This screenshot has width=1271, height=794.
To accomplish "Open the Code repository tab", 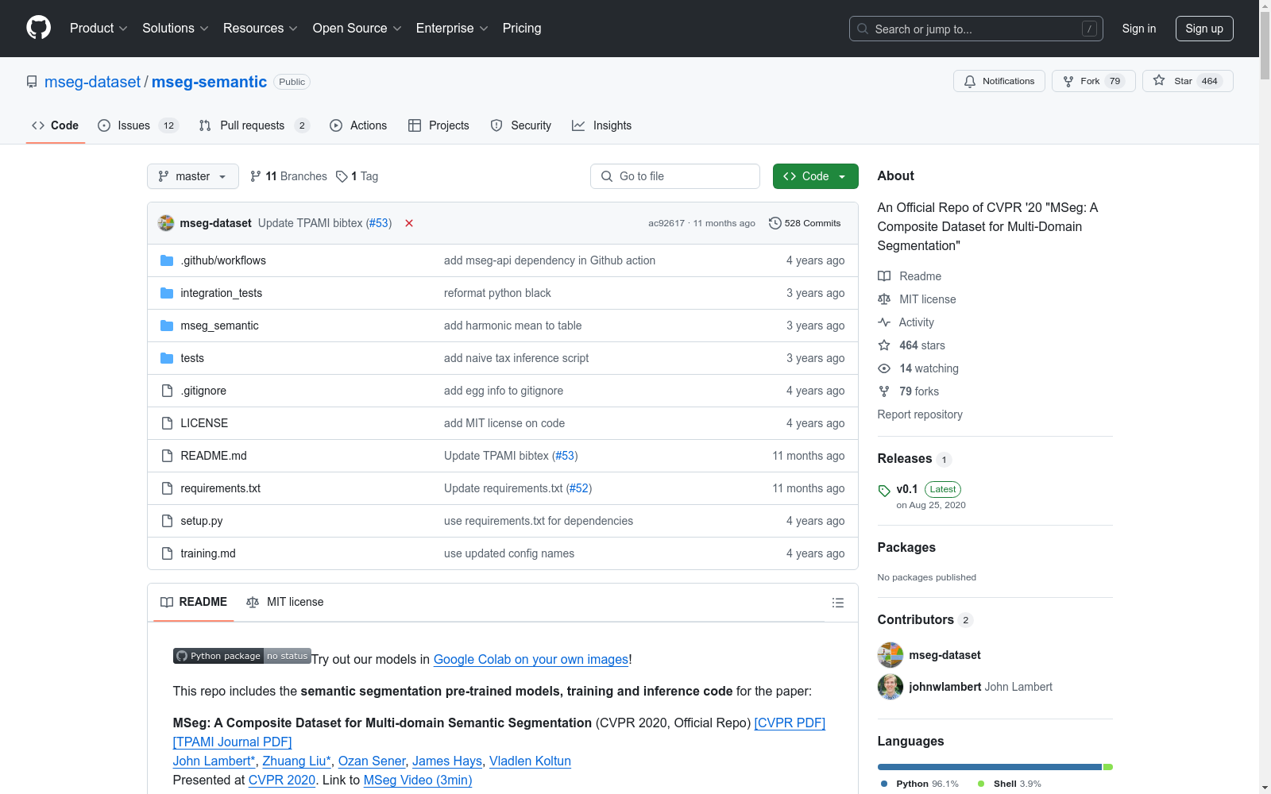I will (x=56, y=125).
